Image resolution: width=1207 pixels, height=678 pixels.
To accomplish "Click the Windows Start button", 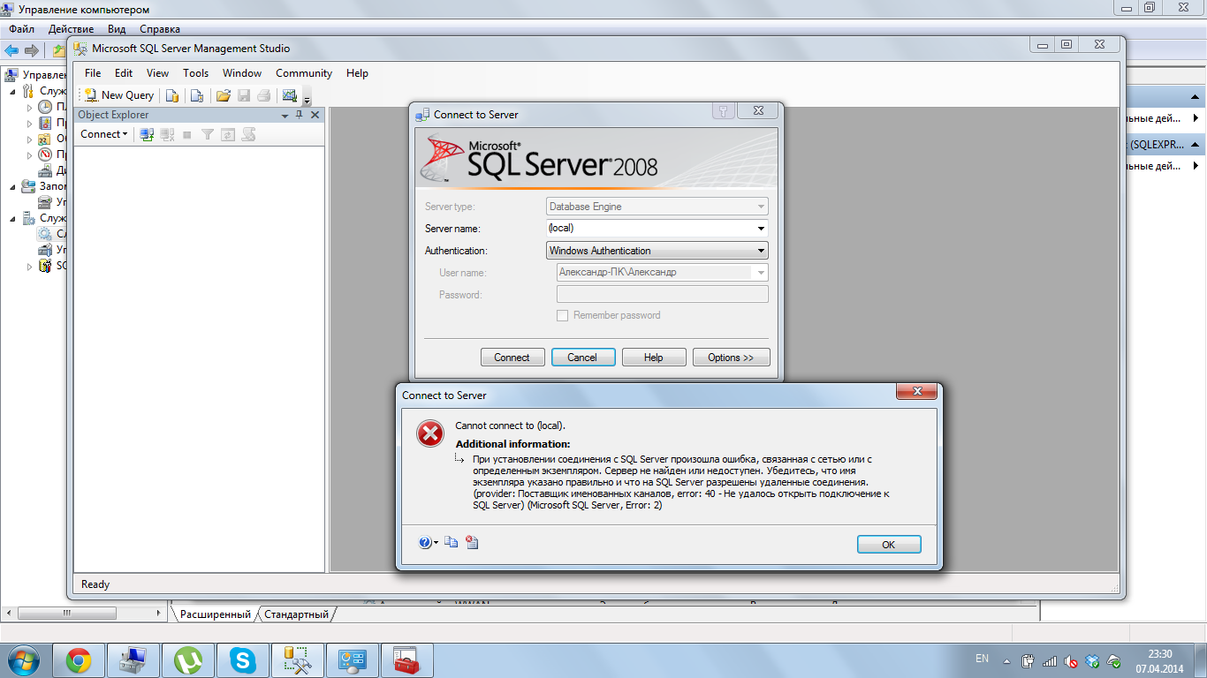I will coord(24,659).
